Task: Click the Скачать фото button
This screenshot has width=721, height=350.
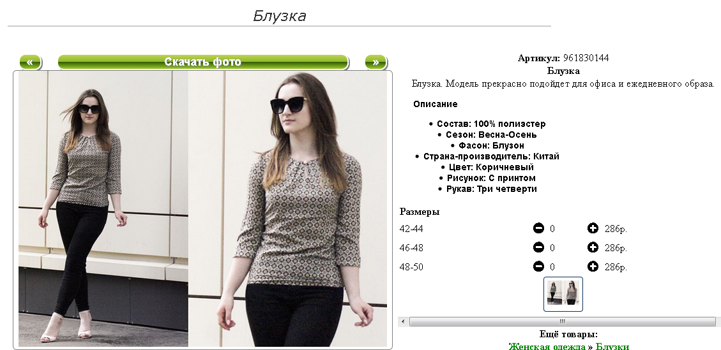Action: tap(203, 62)
